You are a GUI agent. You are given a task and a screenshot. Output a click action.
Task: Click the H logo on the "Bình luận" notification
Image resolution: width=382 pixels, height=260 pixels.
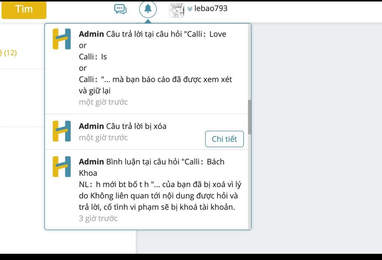tap(61, 166)
